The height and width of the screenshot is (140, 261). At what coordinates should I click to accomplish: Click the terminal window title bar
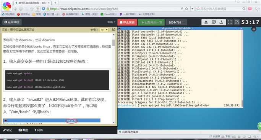(x=180, y=28)
